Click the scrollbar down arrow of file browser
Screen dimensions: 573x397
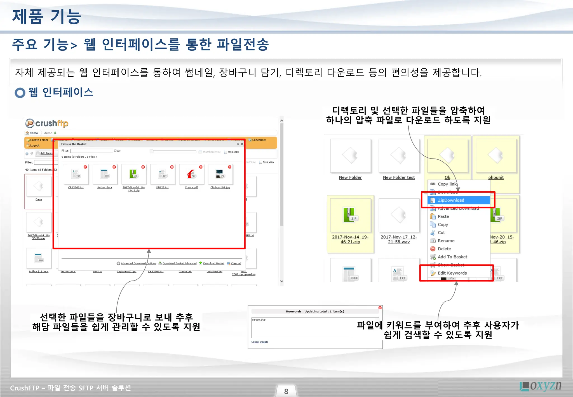click(x=282, y=281)
